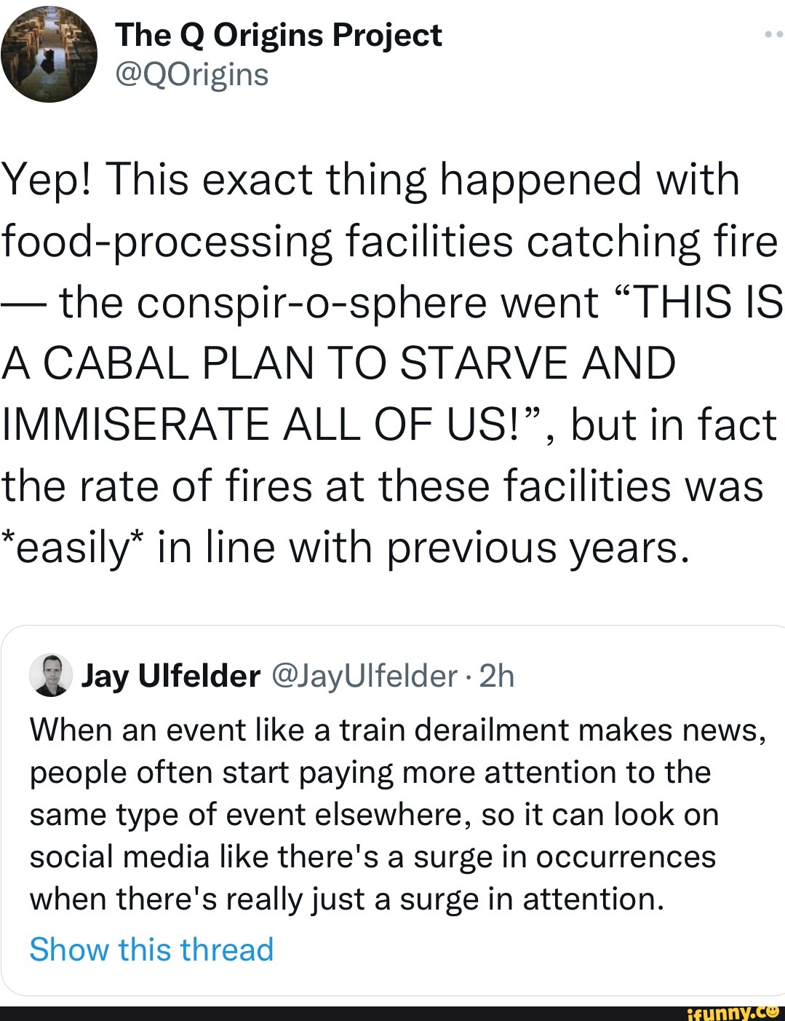Click "Show this thread" link
Viewport: 785px width, 1021px height.
pyautogui.click(x=151, y=950)
